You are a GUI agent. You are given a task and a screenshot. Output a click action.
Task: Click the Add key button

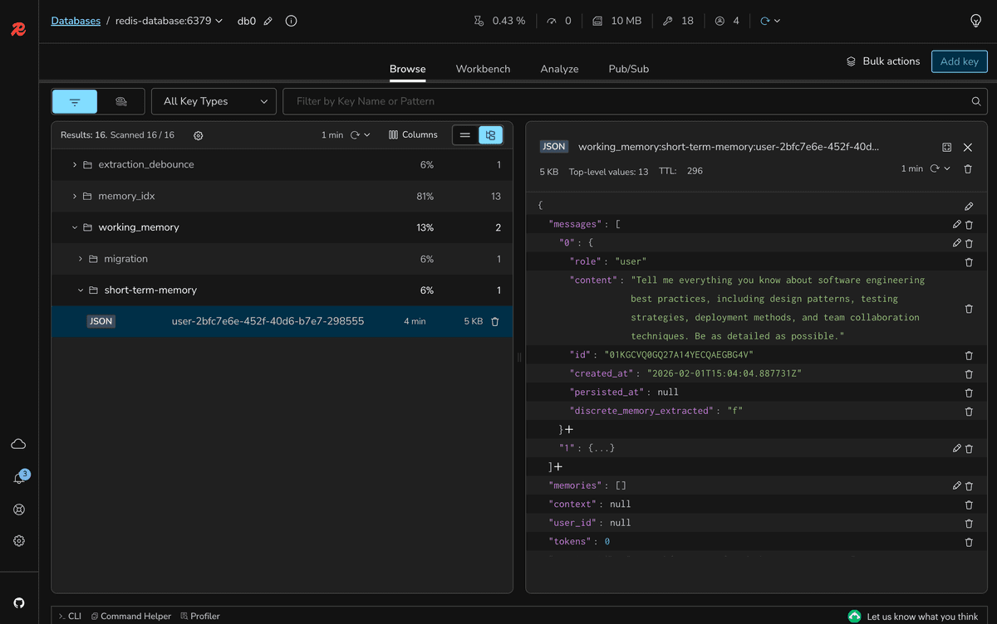pyautogui.click(x=959, y=61)
